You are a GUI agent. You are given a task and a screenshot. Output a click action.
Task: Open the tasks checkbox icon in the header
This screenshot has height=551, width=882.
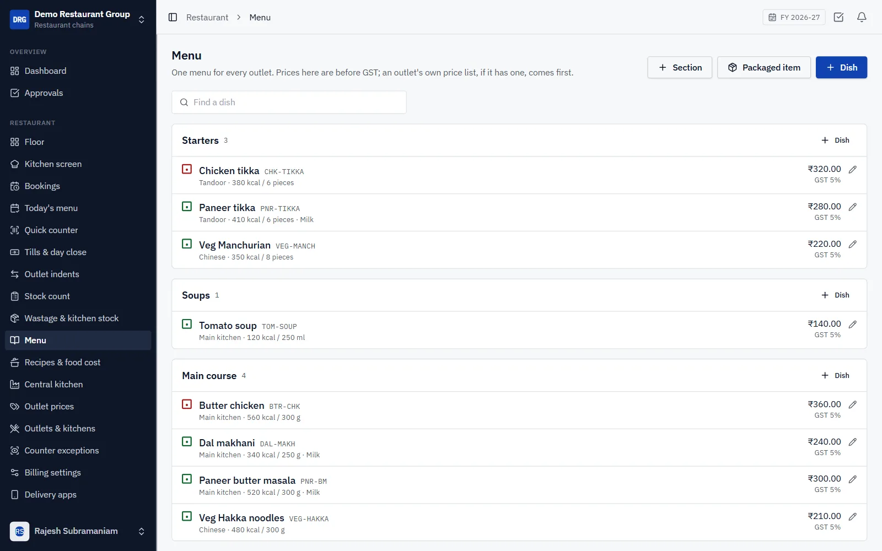[838, 17]
